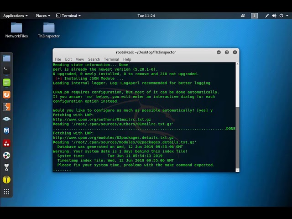Image resolution: width=292 pixels, height=219 pixels.
Task: Show all applications grid
Action: click(x=6, y=192)
